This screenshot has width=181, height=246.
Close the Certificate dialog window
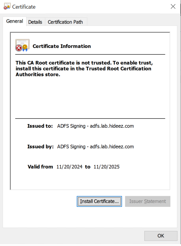tap(173, 6)
